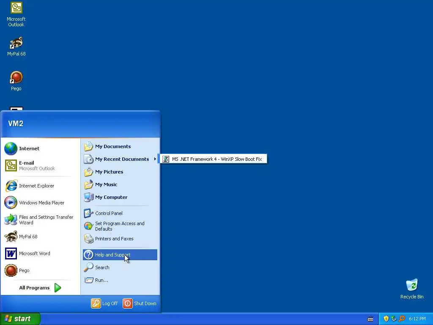The width and height of the screenshot is (433, 325).
Task: Click the Internet globe icon in Start menu
Action: coord(11,149)
